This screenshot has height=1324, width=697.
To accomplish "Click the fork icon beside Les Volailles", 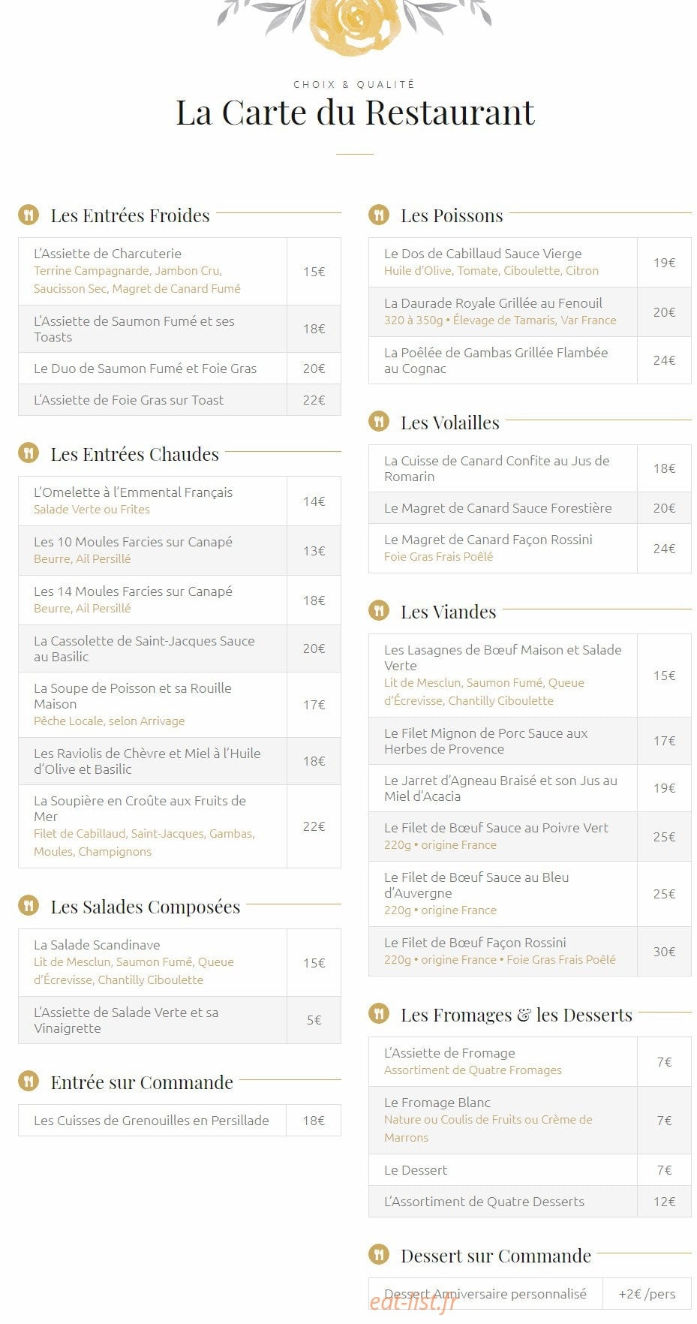I will tap(379, 422).
